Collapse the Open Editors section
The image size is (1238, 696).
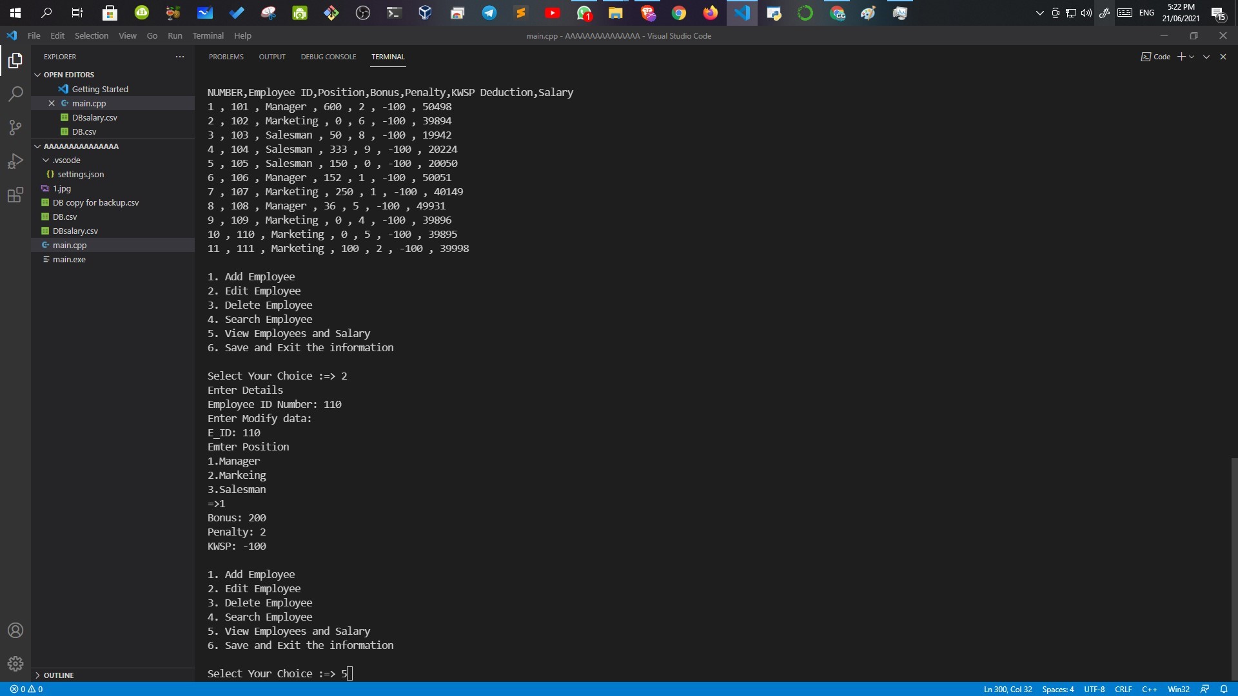(x=37, y=75)
